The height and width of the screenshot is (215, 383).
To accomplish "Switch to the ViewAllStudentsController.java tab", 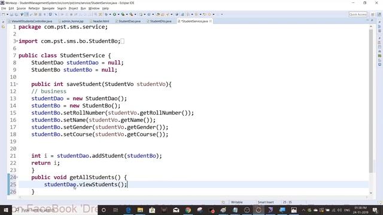I will (x=32, y=21).
